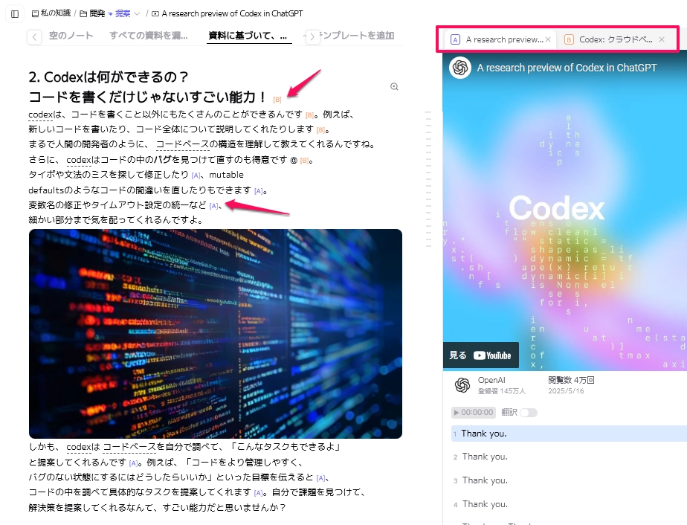Click the code screen image in the note
This screenshot has height=525, width=687.
(216, 333)
